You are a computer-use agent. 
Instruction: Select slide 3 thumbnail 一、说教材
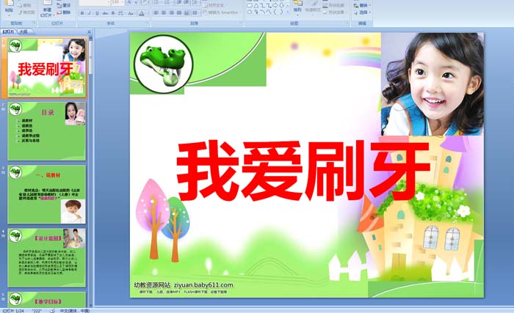[46, 194]
